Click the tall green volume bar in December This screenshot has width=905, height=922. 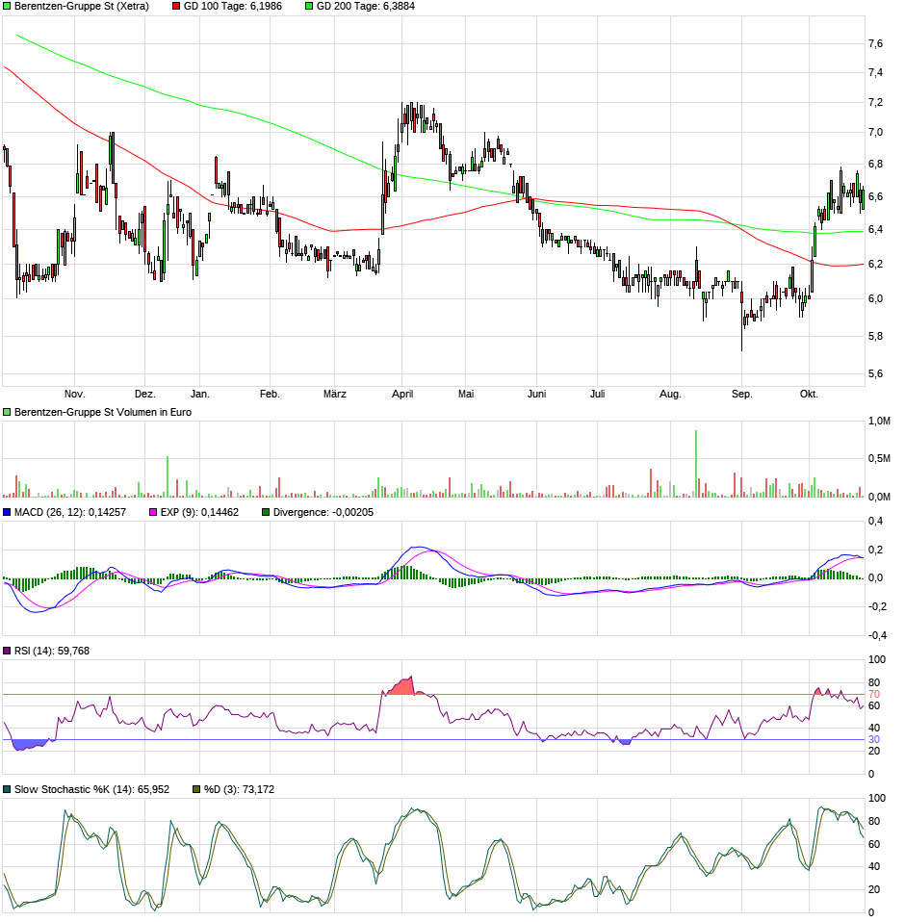168,476
